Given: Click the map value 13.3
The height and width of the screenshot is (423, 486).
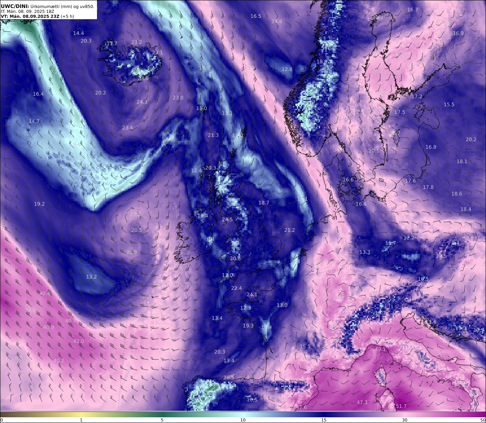Looking at the screenshot, I should click(x=365, y=252).
